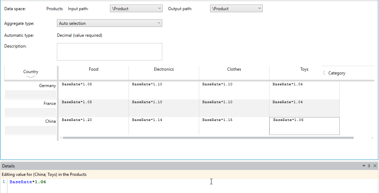Toggle auto-hide pin on Details panel

point(369,166)
